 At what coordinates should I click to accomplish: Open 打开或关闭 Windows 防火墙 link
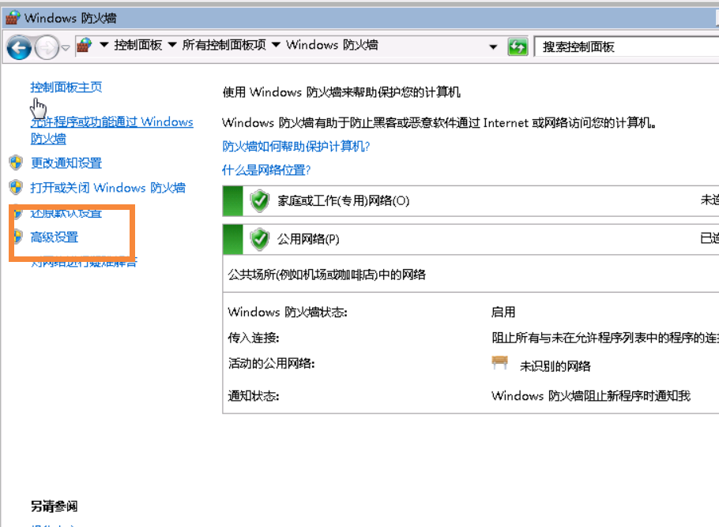(x=107, y=188)
